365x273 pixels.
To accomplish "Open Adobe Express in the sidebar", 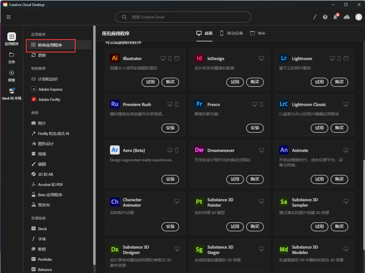I will 47,89.
